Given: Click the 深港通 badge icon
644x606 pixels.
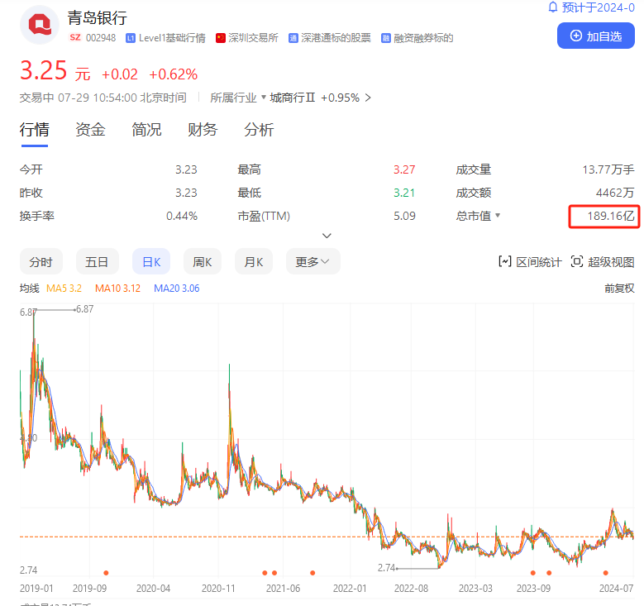Looking at the screenshot, I should (x=293, y=38).
